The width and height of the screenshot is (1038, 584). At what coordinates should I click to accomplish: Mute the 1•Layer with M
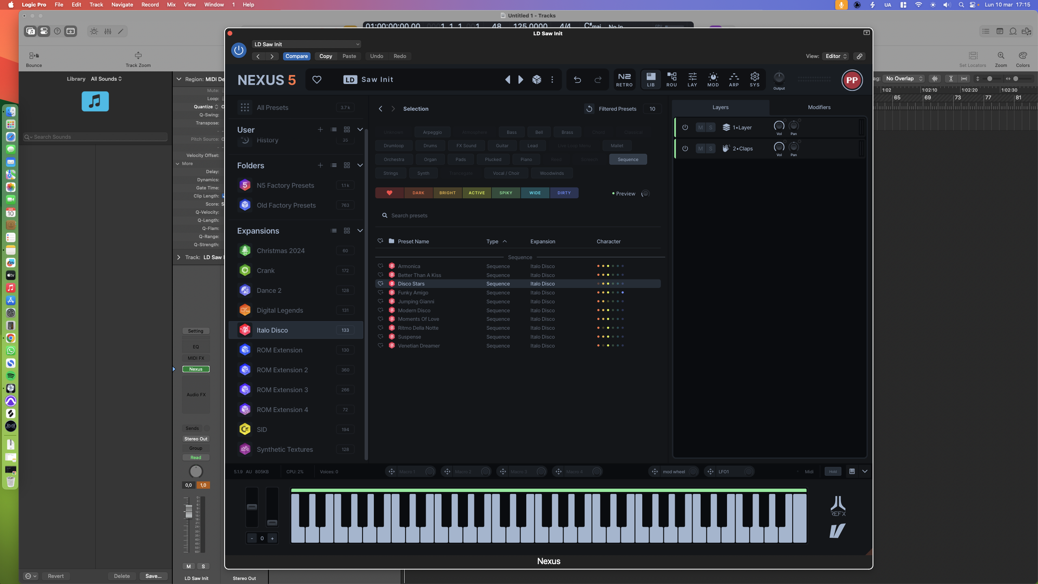(x=700, y=127)
